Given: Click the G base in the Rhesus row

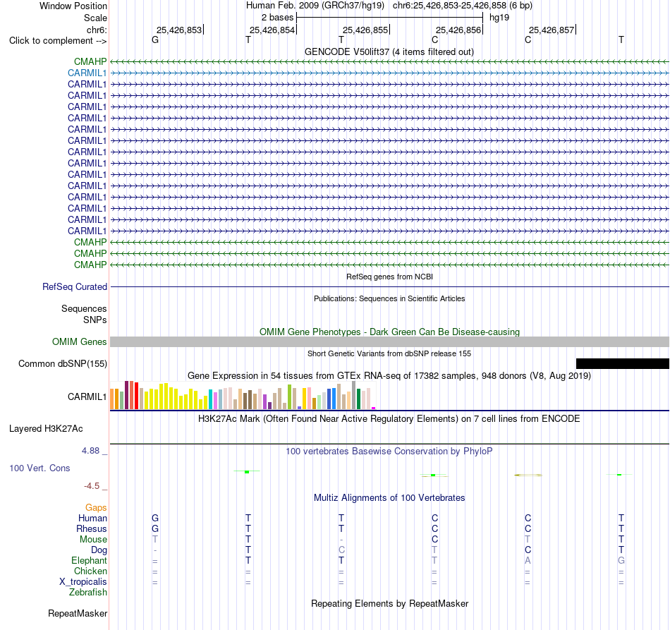Looking at the screenshot, I should 155,528.
